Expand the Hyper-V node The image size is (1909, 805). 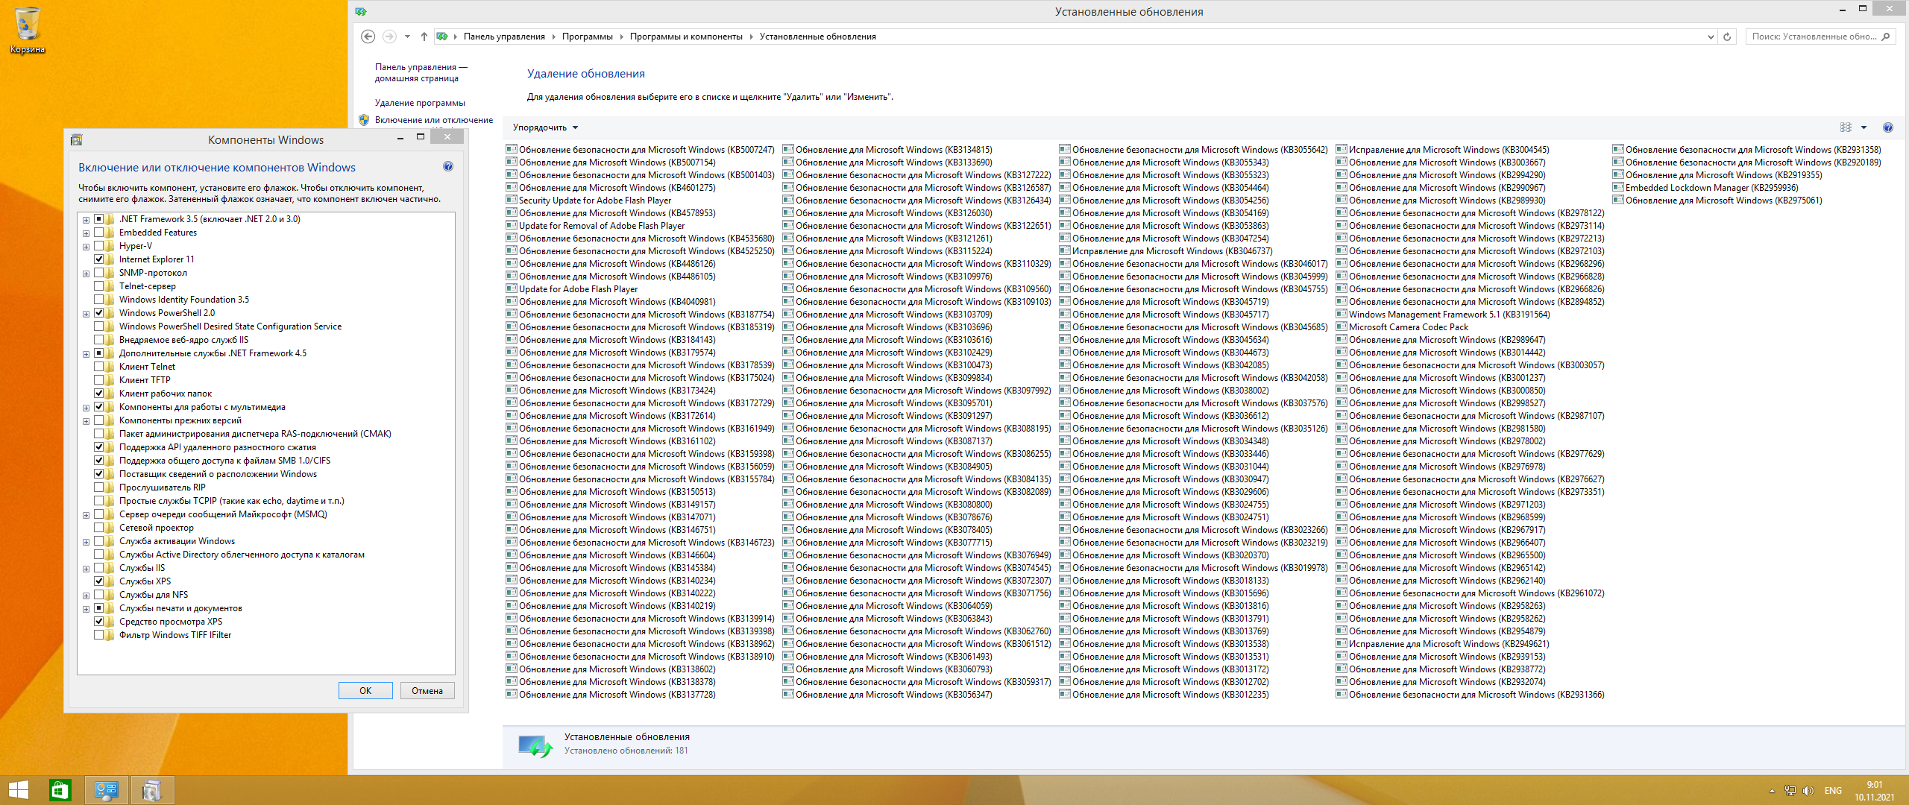tap(87, 247)
